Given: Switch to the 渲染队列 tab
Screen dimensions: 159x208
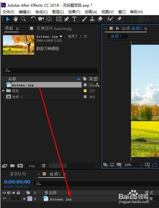Looking at the screenshot, I should (18, 174).
